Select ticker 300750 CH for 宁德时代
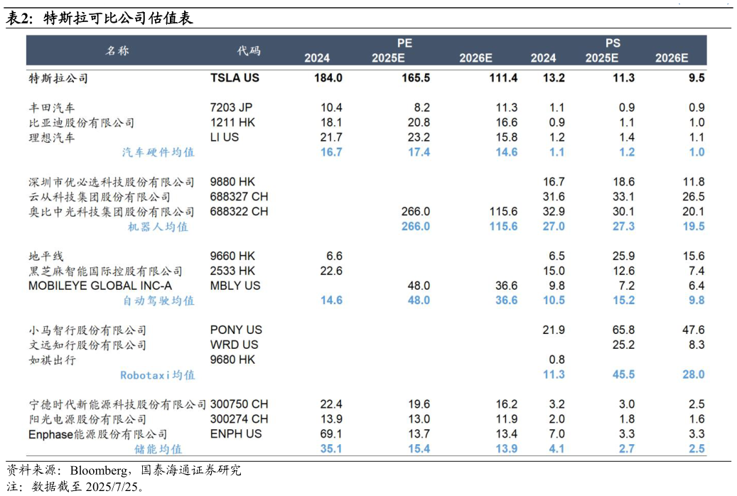Image resolution: width=737 pixels, height=496 pixels. pyautogui.click(x=240, y=404)
